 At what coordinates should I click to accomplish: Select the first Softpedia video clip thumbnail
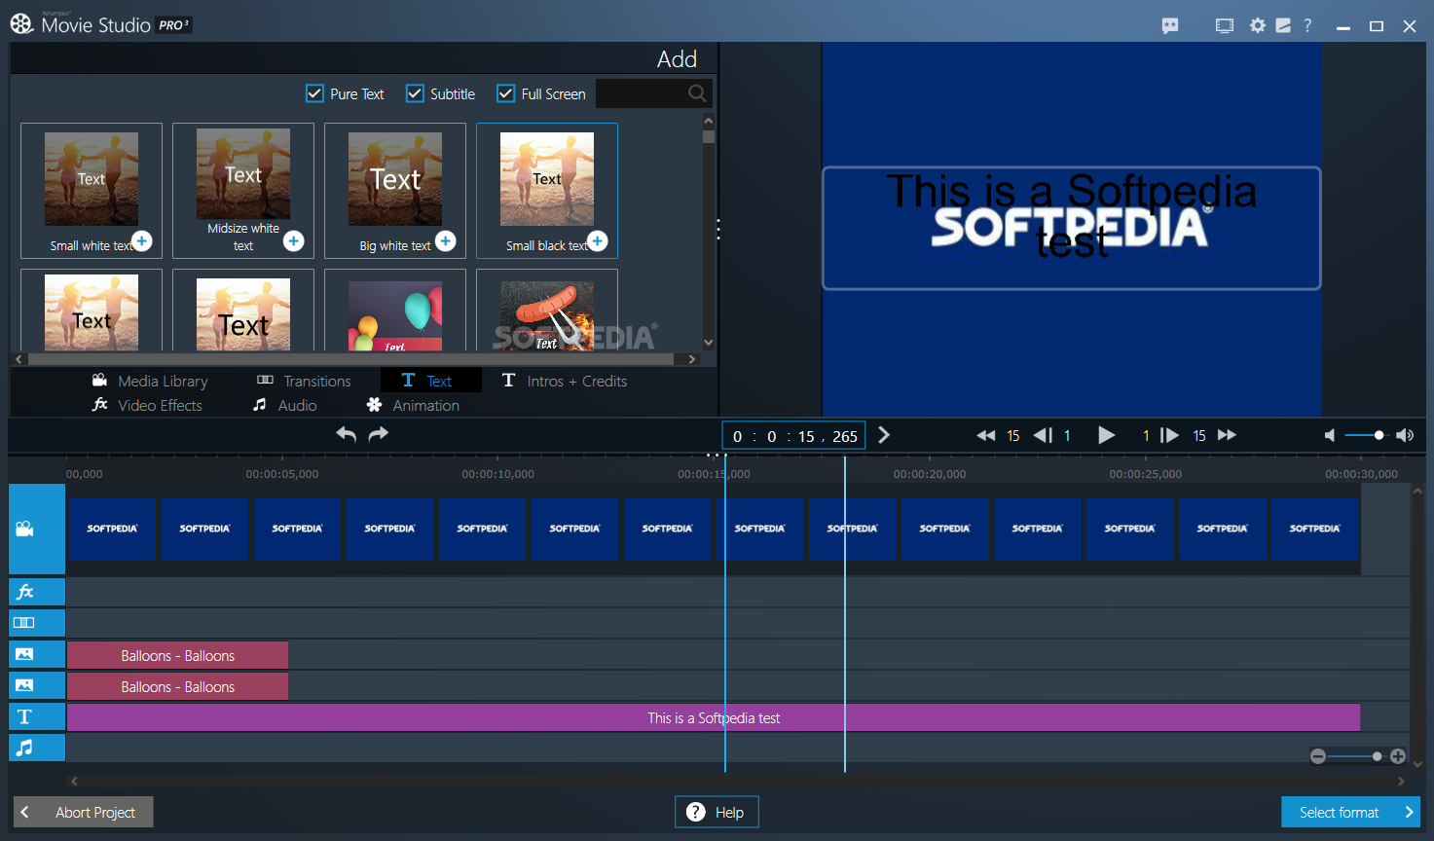pos(112,529)
